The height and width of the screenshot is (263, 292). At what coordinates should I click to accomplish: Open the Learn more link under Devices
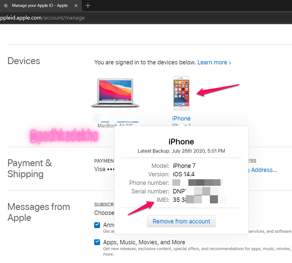point(214,62)
